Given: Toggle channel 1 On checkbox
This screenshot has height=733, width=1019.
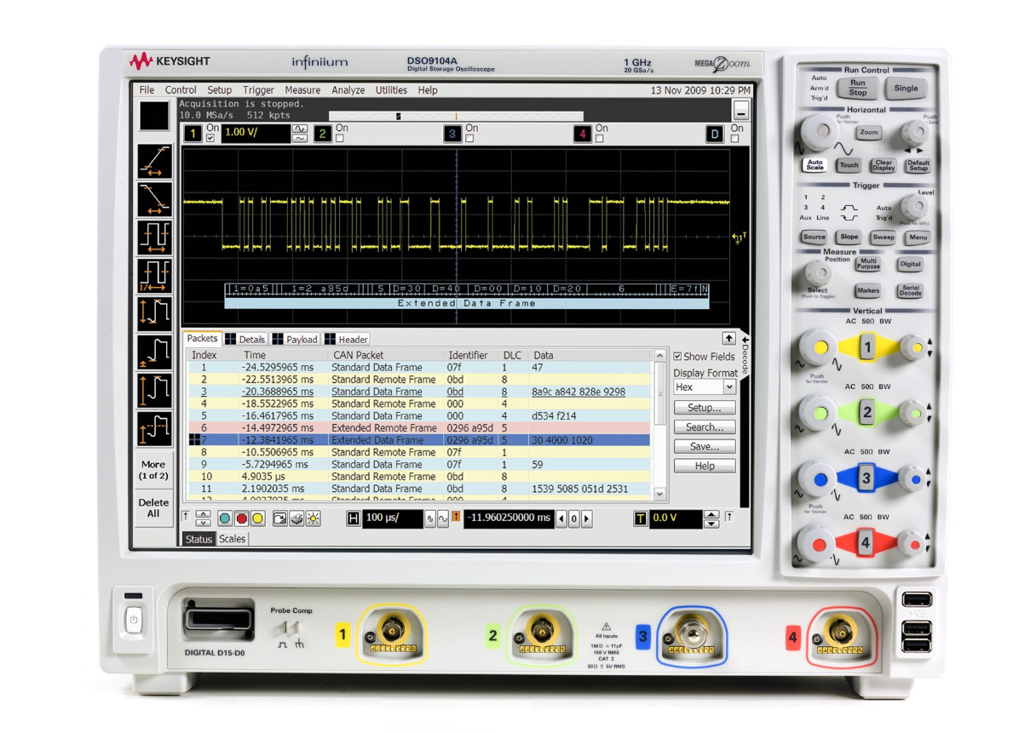Looking at the screenshot, I should (x=210, y=138).
